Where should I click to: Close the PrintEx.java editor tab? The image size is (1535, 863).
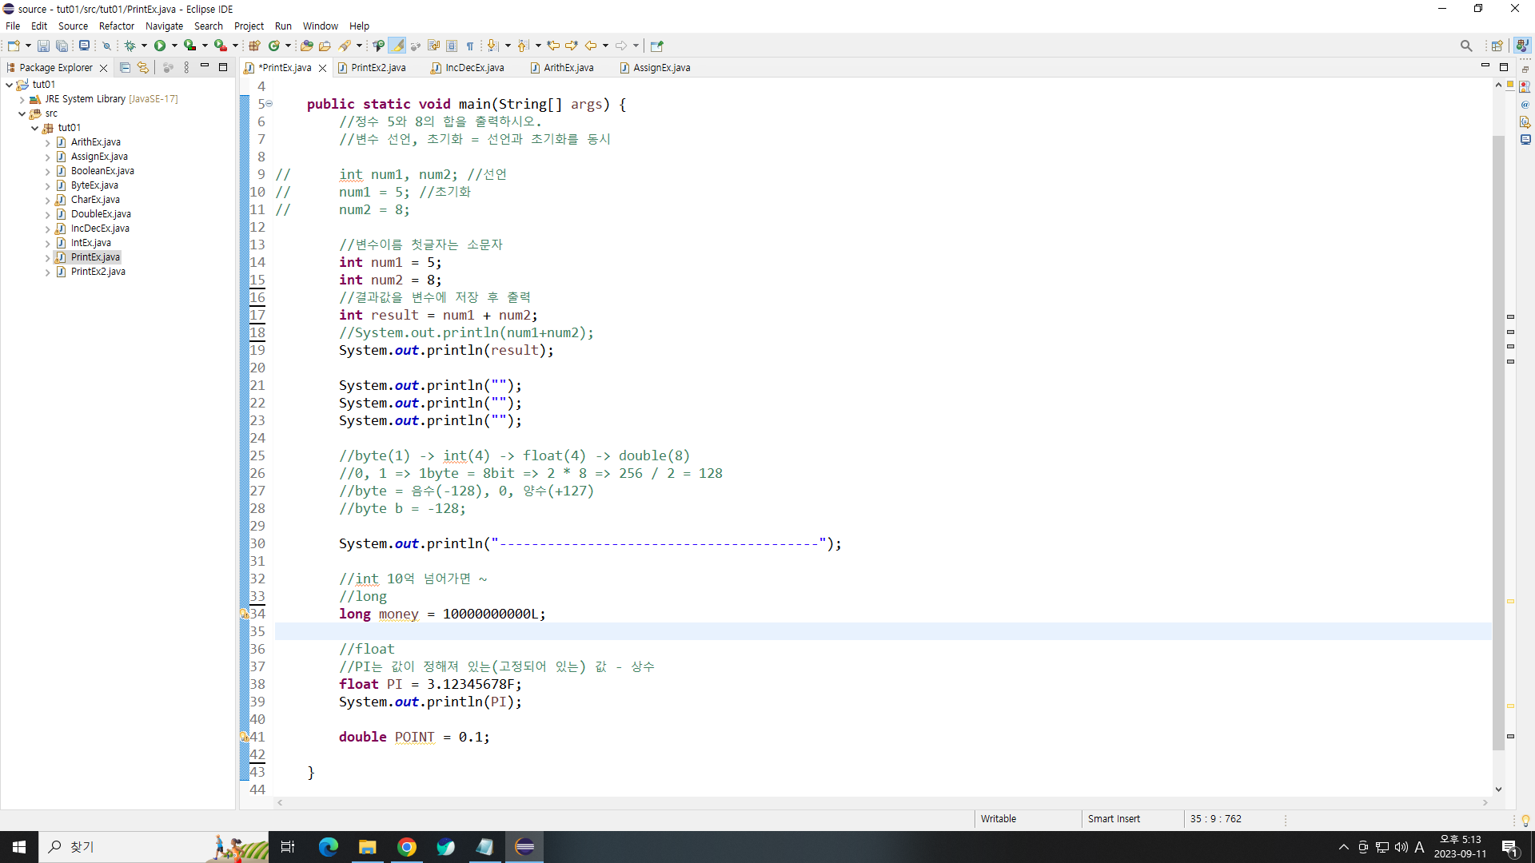[x=323, y=68]
